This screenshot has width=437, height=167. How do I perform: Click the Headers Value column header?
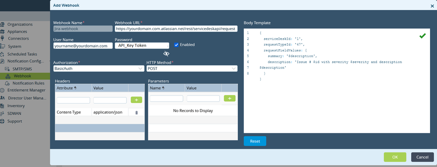(x=110, y=88)
